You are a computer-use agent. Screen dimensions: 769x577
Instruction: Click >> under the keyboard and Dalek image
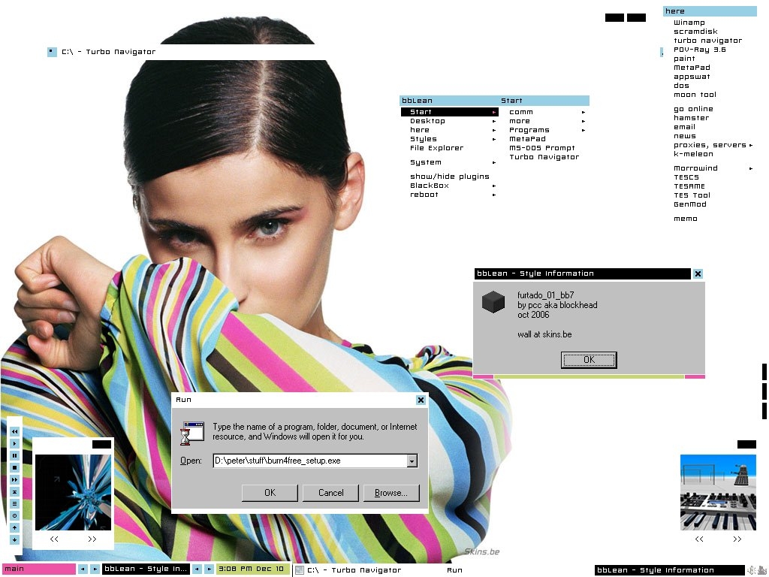pyautogui.click(x=737, y=539)
